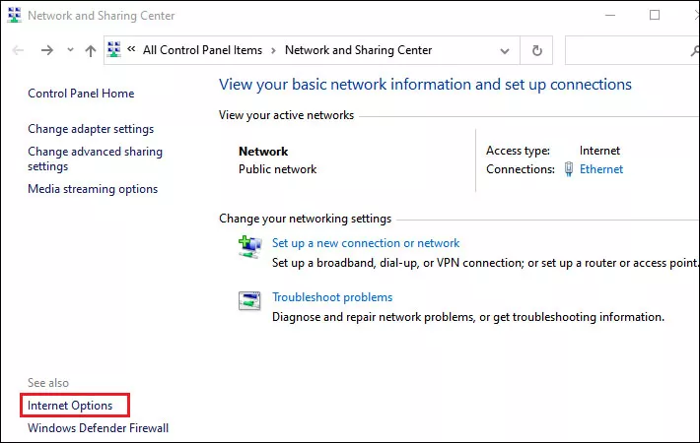The image size is (700, 443).
Task: Open Media streaming options
Action: (93, 189)
